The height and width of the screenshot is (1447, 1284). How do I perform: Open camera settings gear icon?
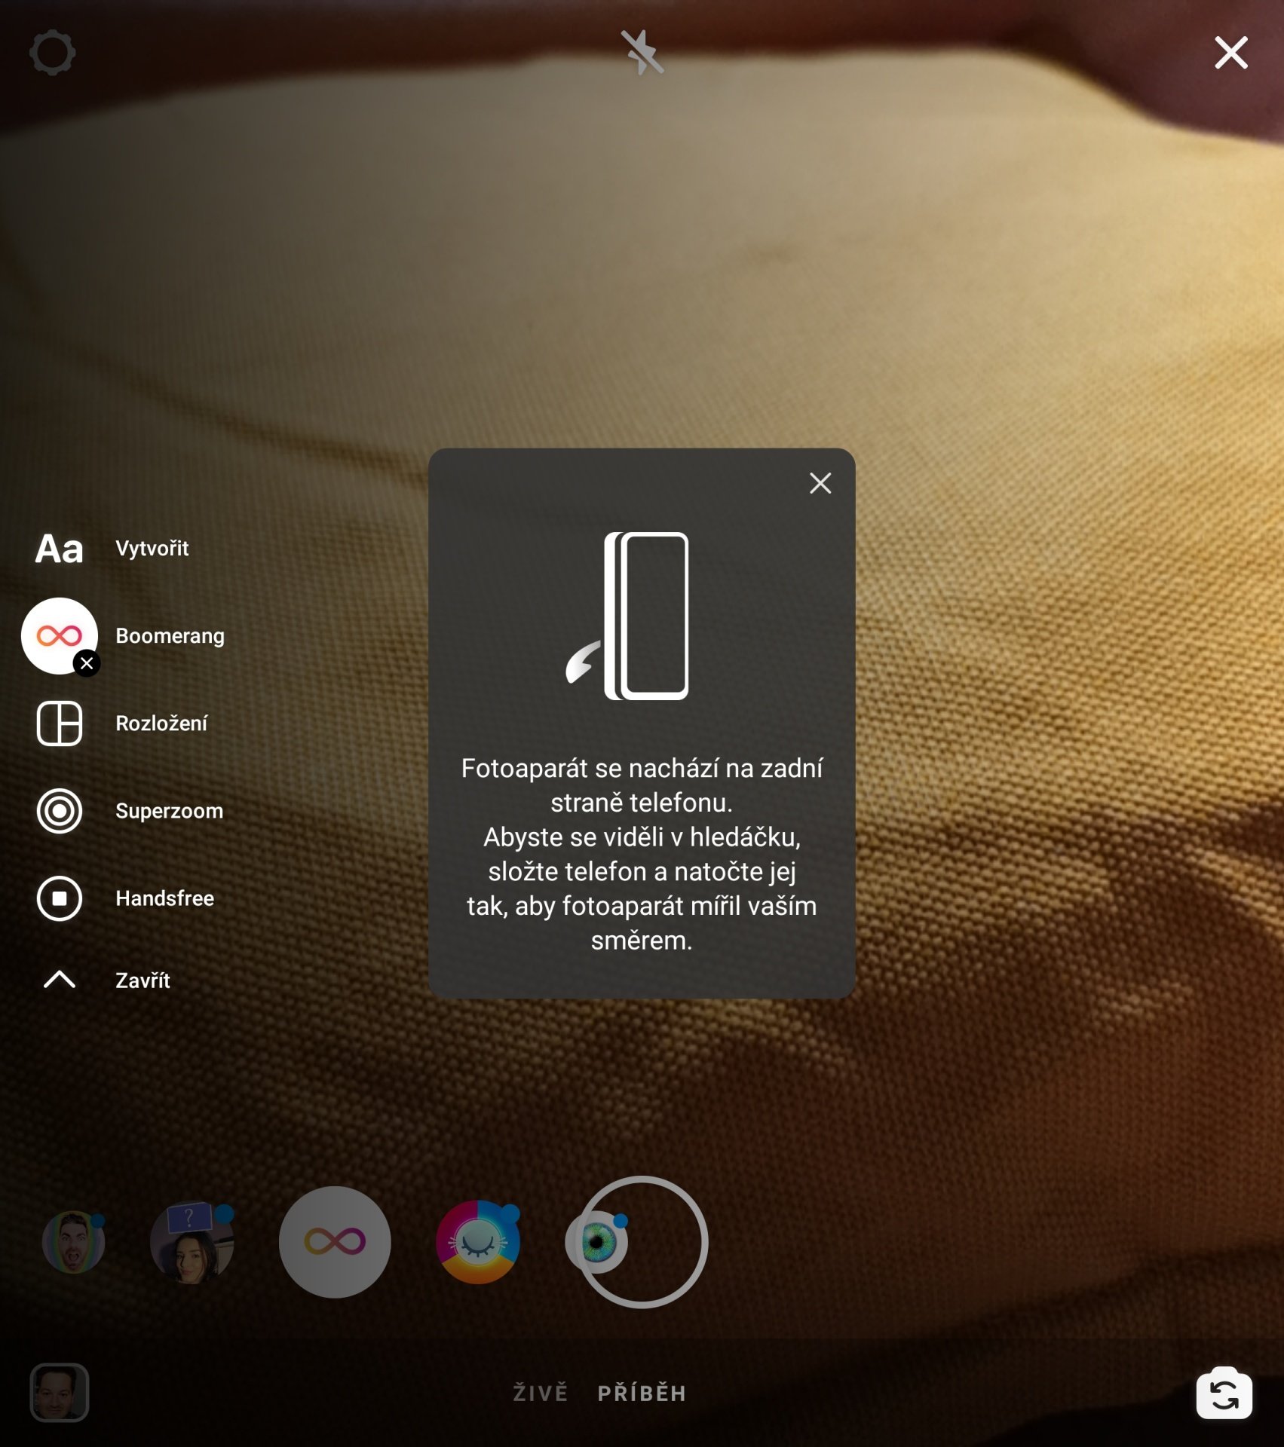point(52,52)
